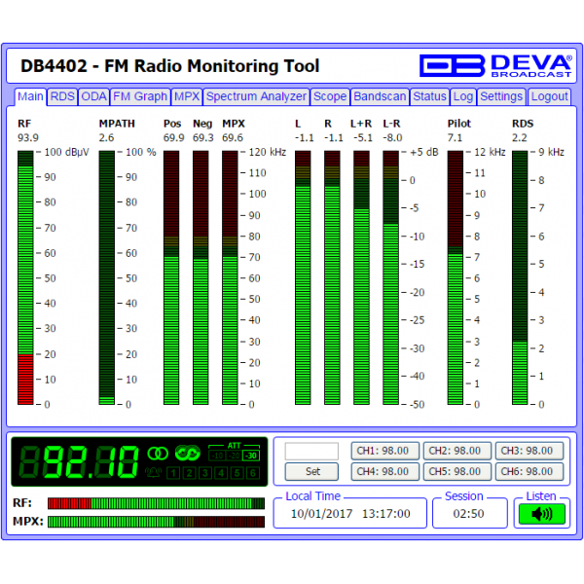Select preset indicator 6 on the display
Image resolution: width=584 pixels, height=584 pixels.
[253, 473]
